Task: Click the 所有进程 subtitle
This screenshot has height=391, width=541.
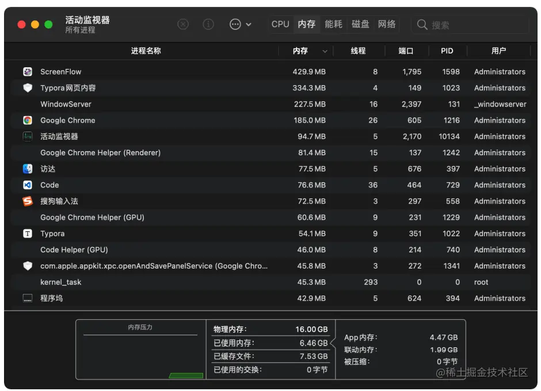Action: tap(80, 30)
